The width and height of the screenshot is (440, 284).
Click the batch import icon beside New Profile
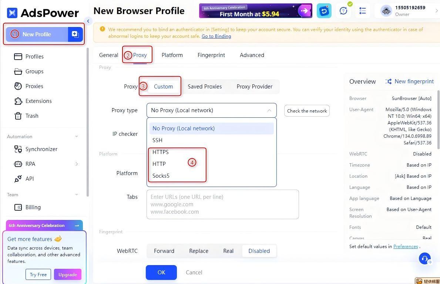[x=75, y=34]
